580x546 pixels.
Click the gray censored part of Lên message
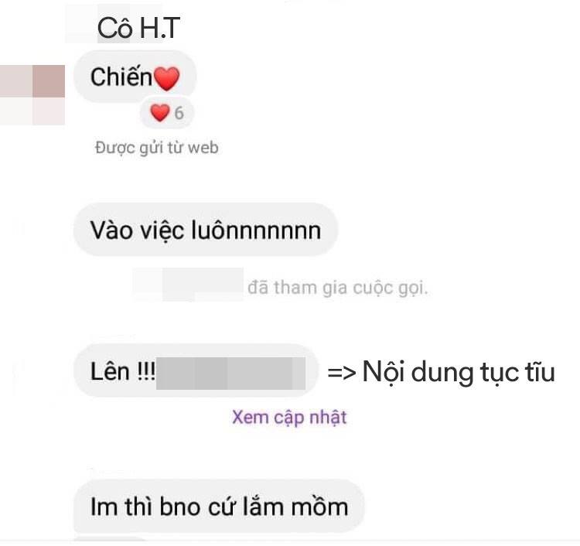230,374
